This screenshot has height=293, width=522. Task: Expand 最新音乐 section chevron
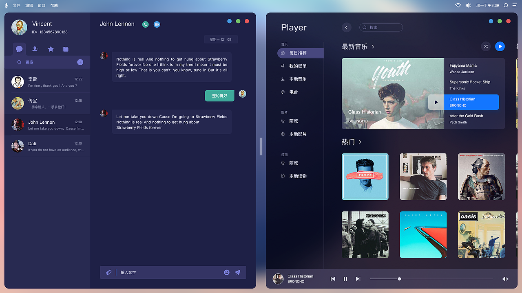[373, 47]
